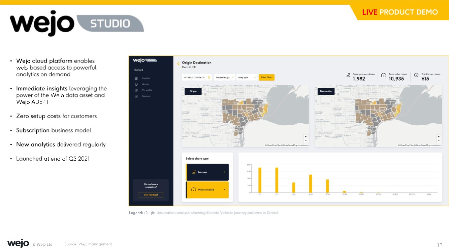The width and height of the screenshot is (449, 252).
Task: Click the OpenMapTiles link on Destination map
Action: pos(406,145)
